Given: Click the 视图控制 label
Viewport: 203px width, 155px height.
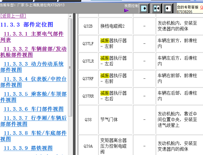Looking at the screenshot, I should [131, 6].
